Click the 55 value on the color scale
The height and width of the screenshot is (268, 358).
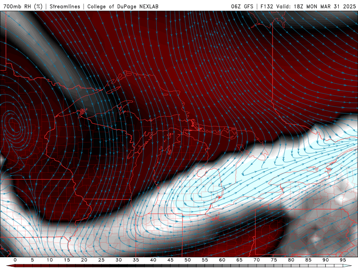point(205,260)
